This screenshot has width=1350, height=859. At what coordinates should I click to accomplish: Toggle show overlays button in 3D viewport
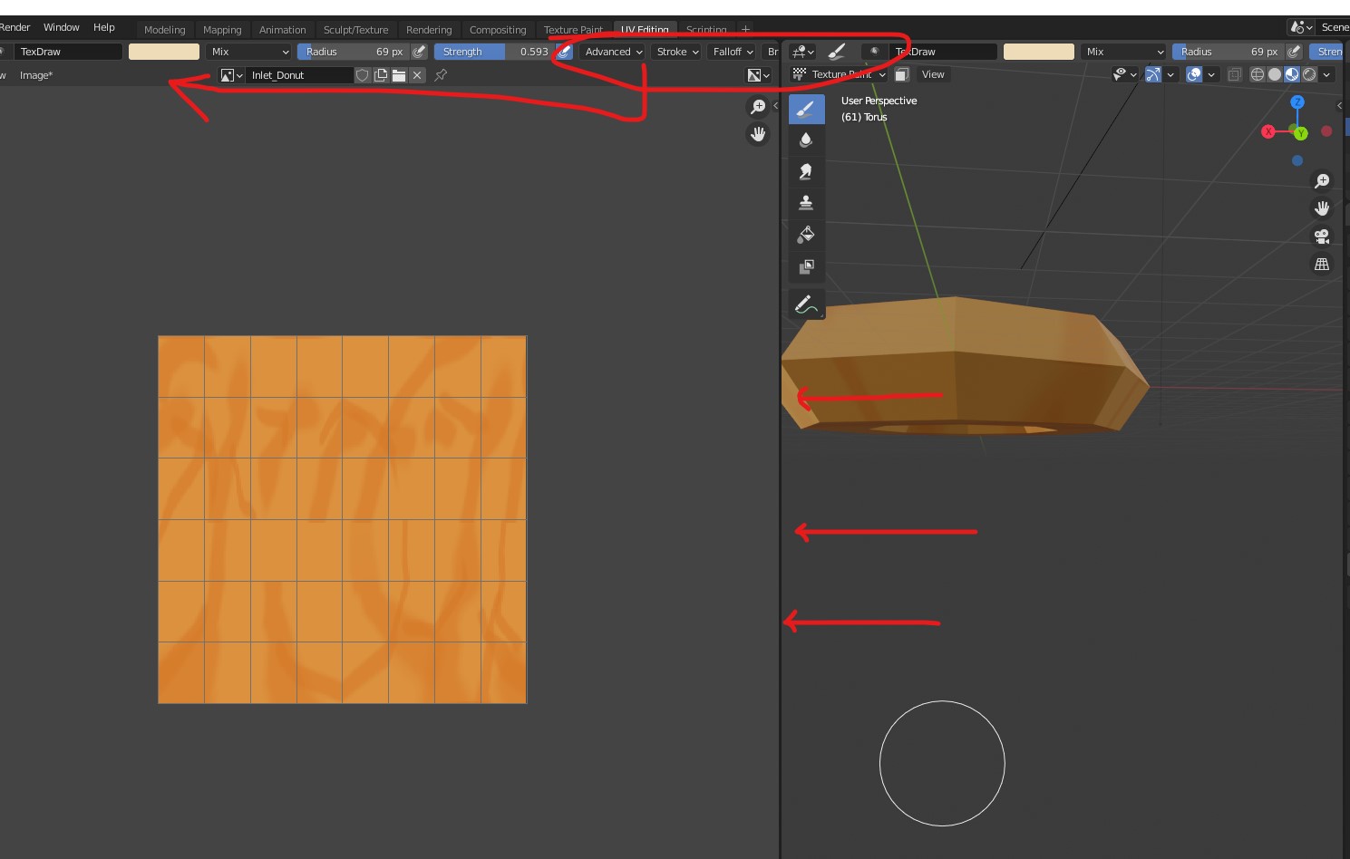[1194, 74]
